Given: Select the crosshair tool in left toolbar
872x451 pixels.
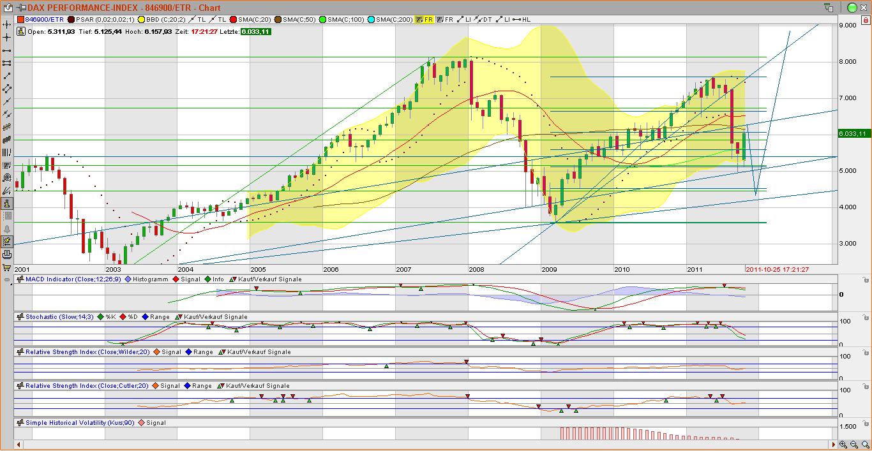Looking at the screenshot, I should click(x=8, y=37).
